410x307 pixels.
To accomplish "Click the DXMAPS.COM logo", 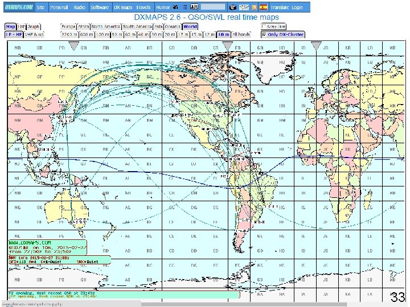I will click(19, 7).
